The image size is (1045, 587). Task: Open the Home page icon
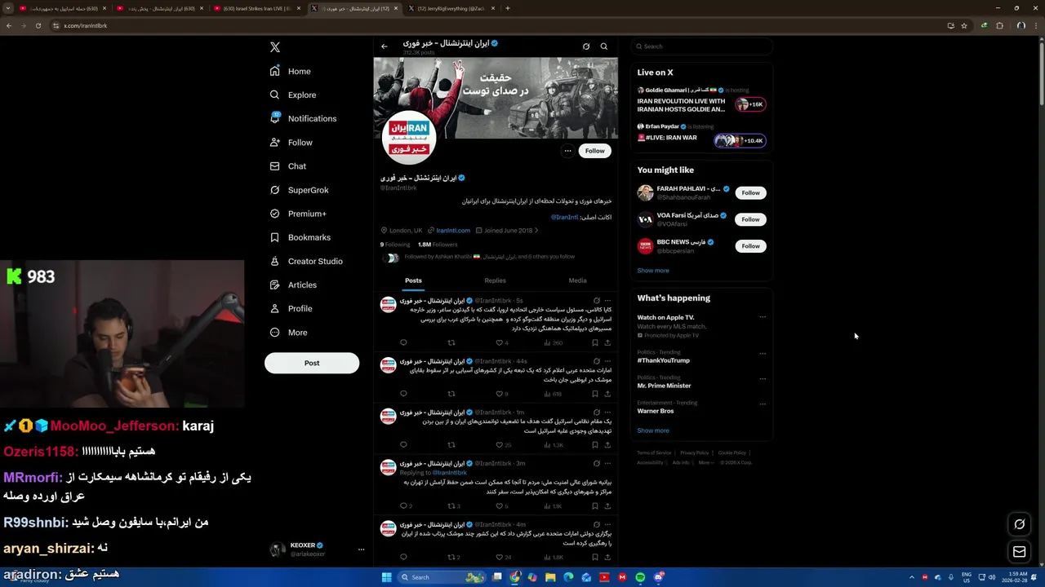click(x=275, y=72)
